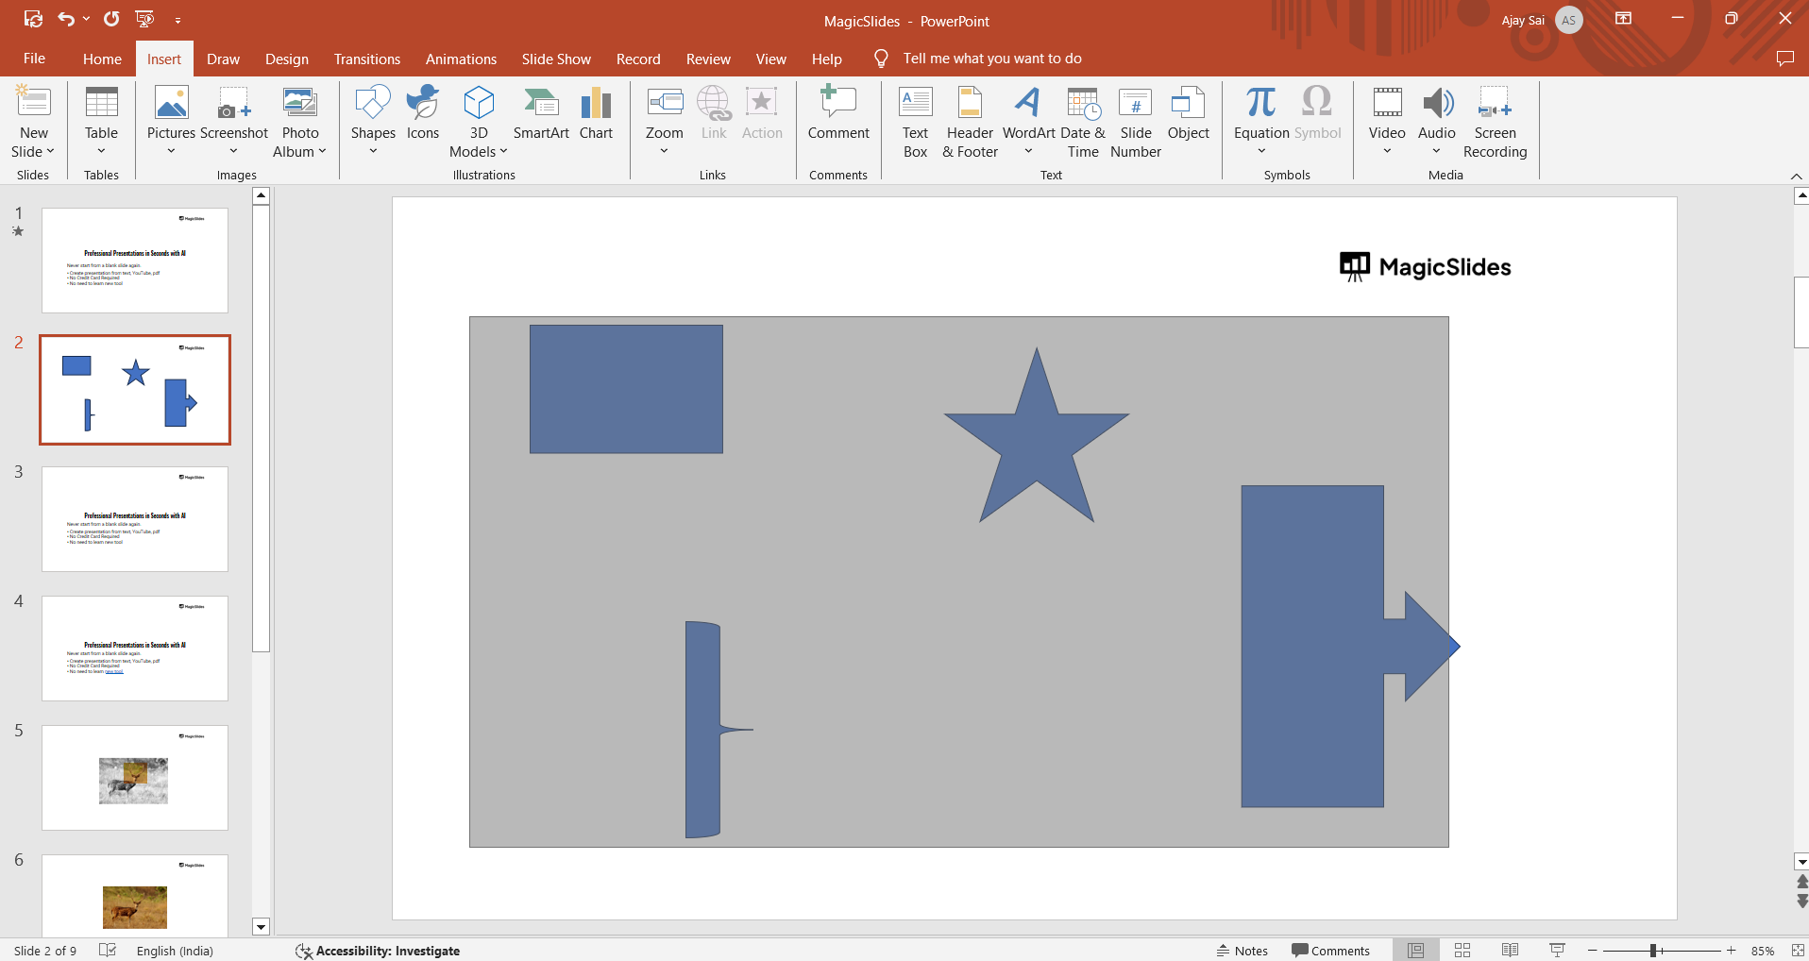The height and width of the screenshot is (961, 1809).
Task: Open the Equation dropdown menu
Action: [1261, 151]
